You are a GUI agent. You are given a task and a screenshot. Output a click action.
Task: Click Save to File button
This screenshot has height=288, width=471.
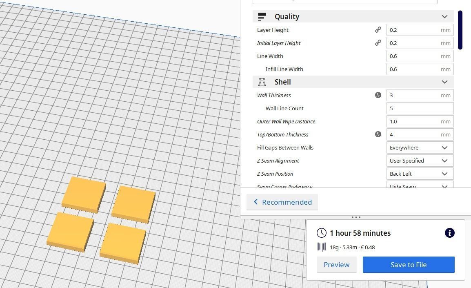(409, 265)
